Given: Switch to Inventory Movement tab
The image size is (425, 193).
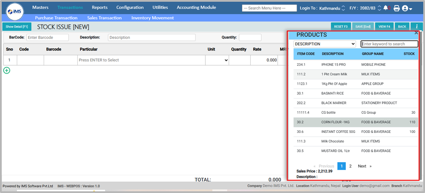Looking at the screenshot, I should pos(152,18).
